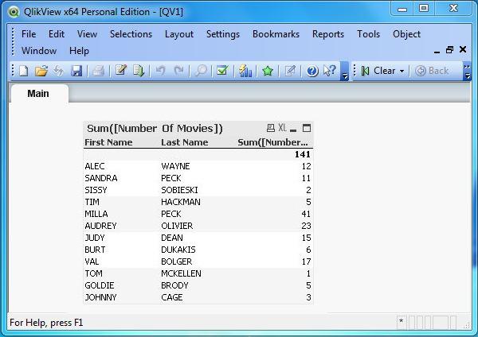Click the What's This help pointer icon
This screenshot has height=337, width=478.
(x=330, y=71)
